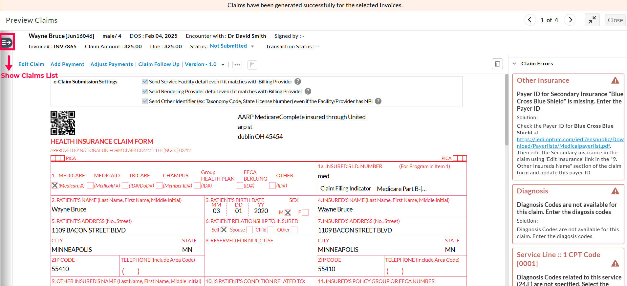
Task: Click the flag icon in toolbar
Action: tap(252, 65)
